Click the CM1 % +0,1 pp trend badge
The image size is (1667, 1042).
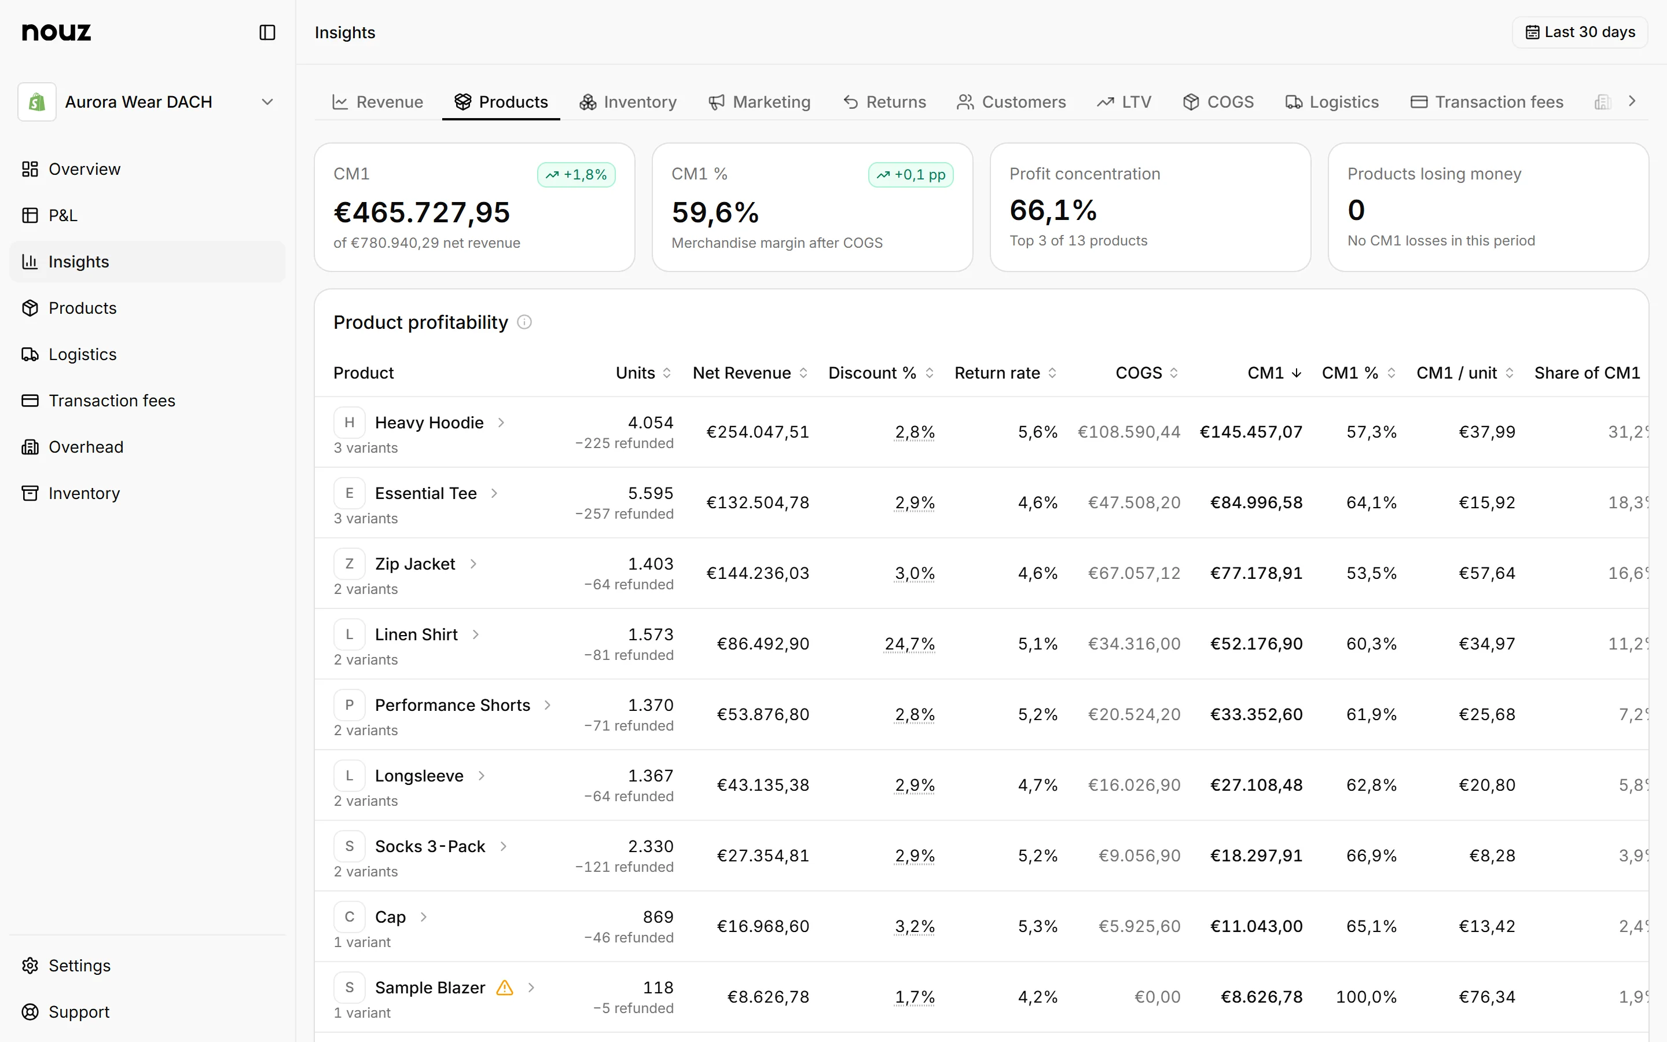pyautogui.click(x=910, y=175)
